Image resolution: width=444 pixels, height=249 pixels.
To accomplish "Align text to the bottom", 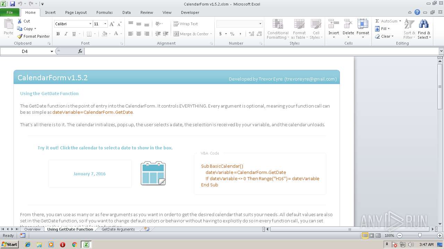I will point(147,24).
